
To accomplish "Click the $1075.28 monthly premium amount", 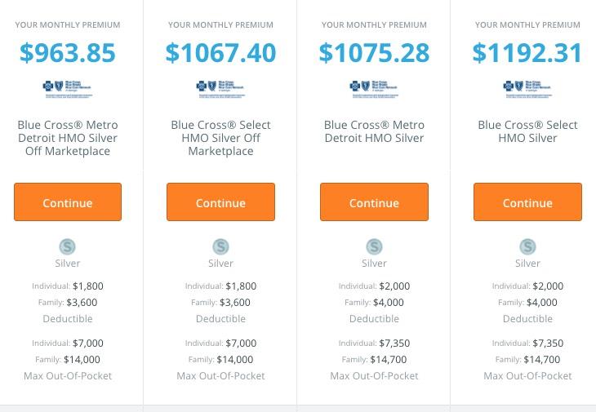I will [374, 53].
